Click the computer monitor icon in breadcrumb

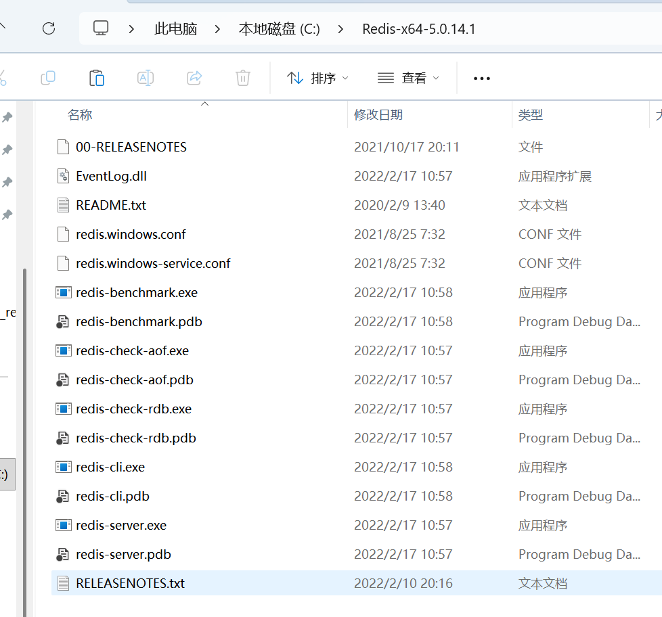(100, 28)
